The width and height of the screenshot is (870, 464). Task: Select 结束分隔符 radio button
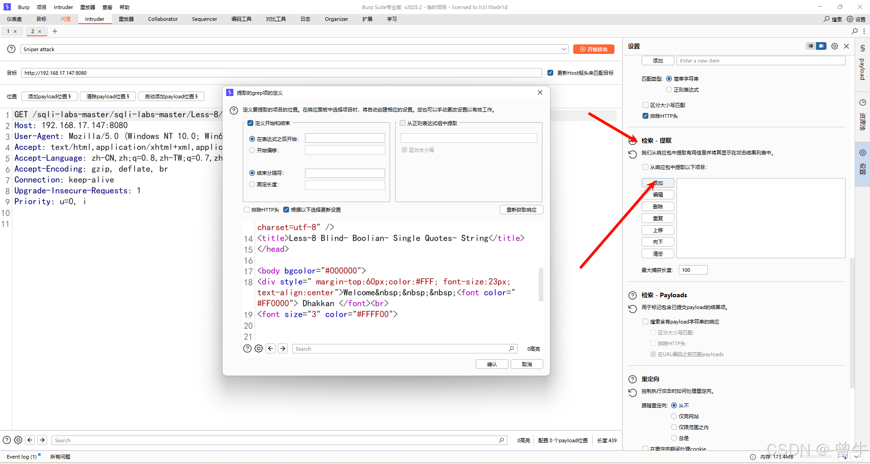(x=252, y=173)
